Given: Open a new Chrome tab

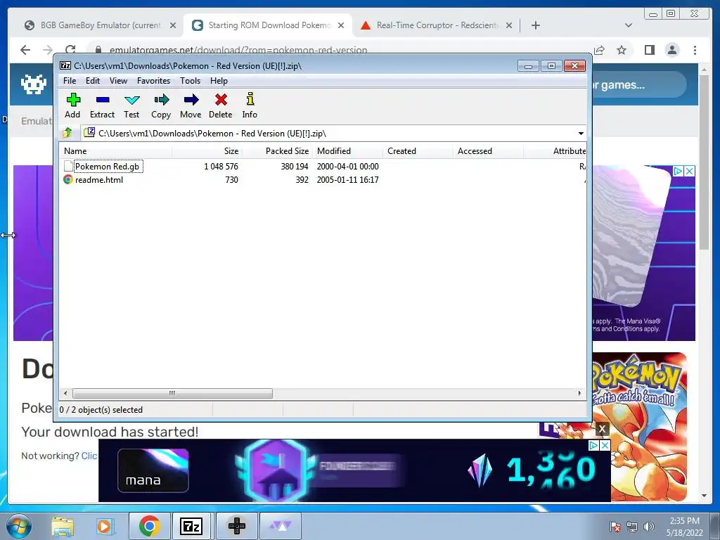Looking at the screenshot, I should pyautogui.click(x=535, y=25).
